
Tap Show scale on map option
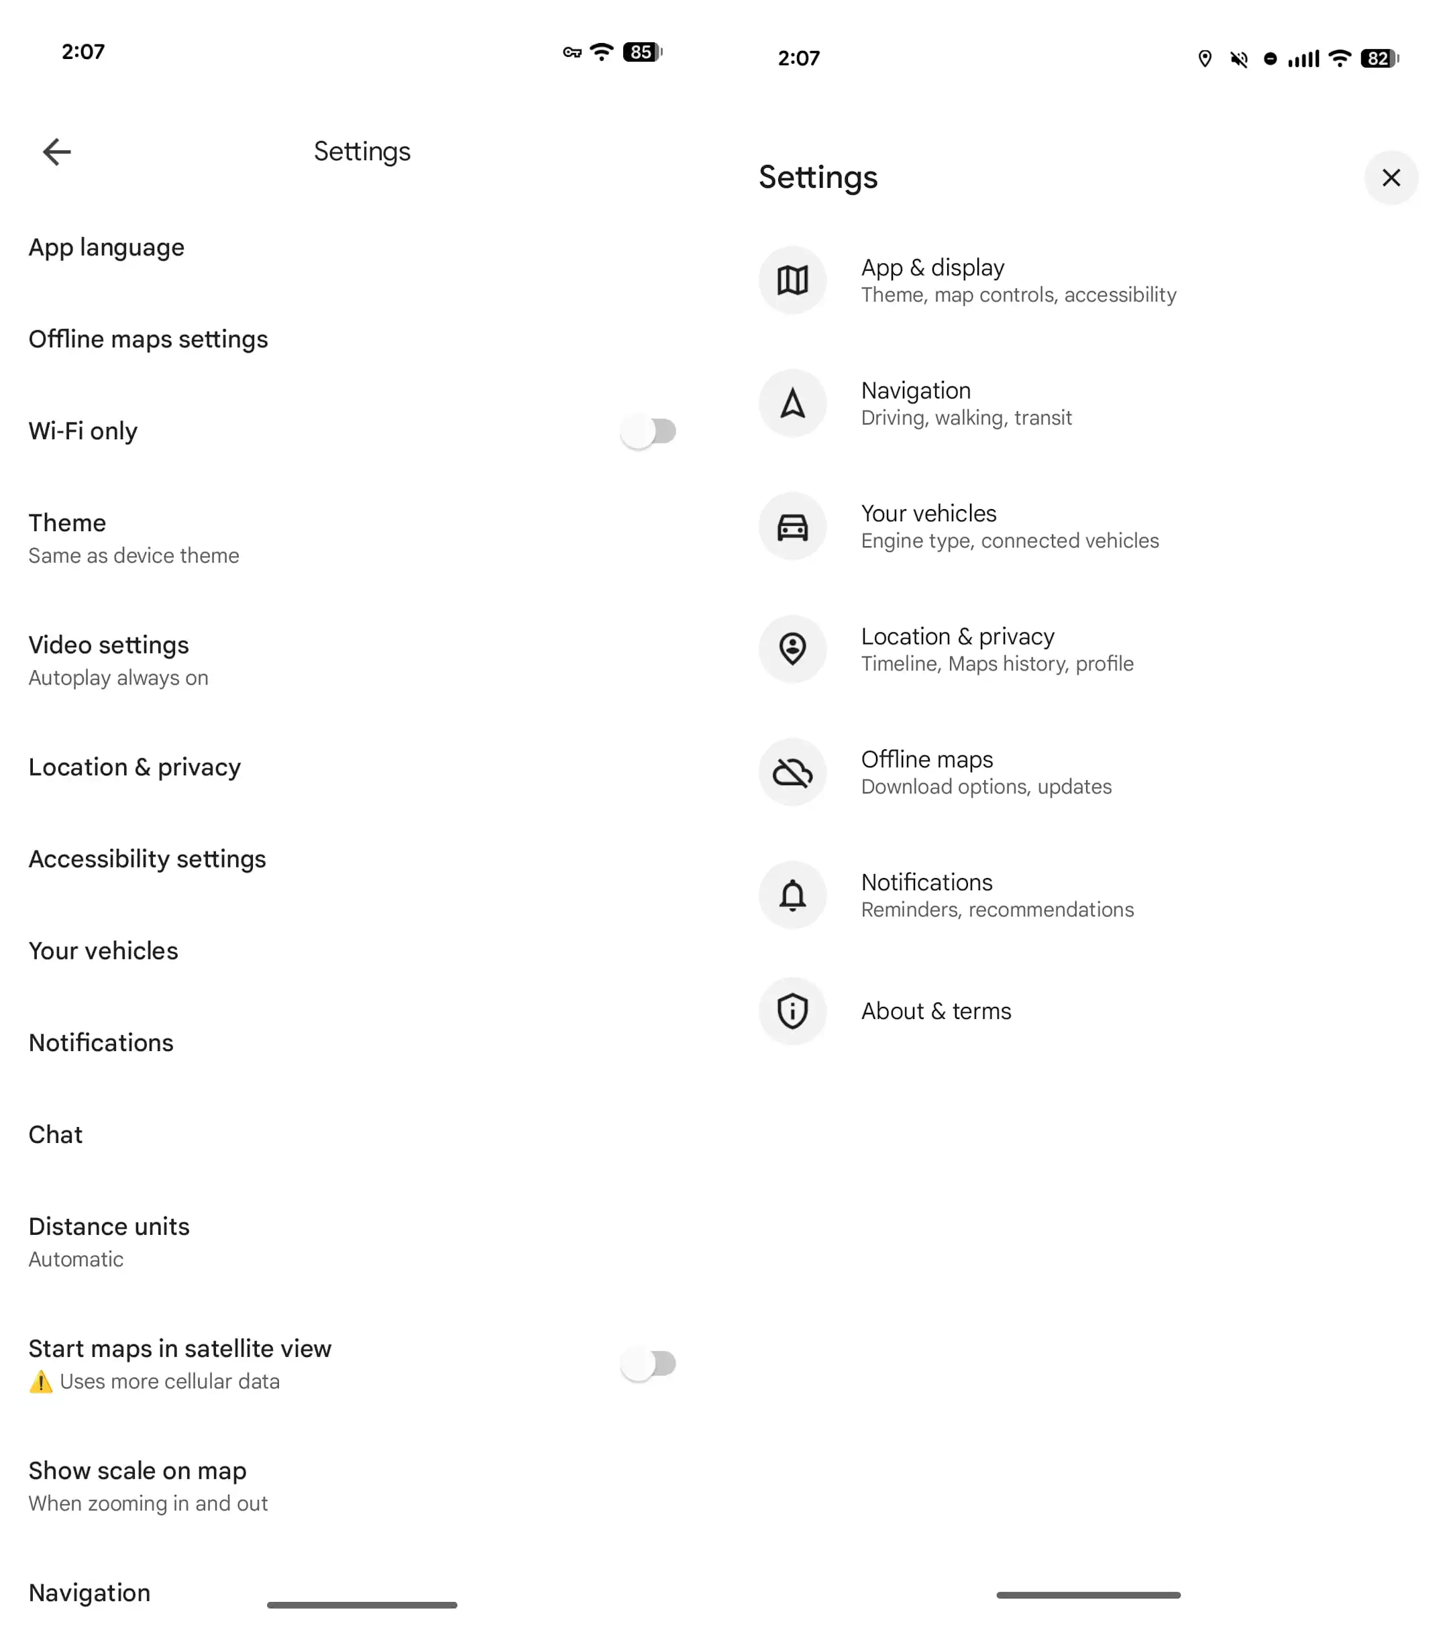pos(148,1486)
